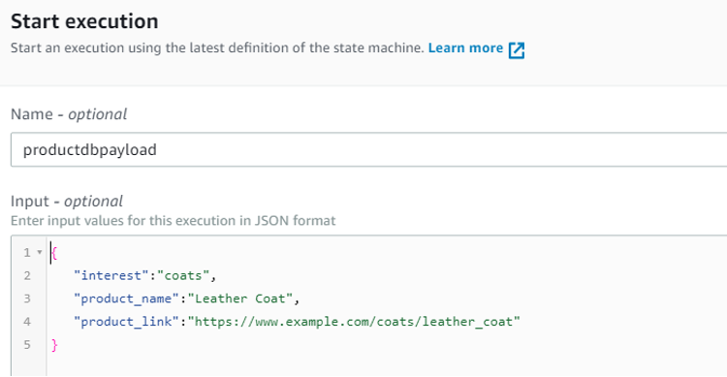Open the Learn more link

(465, 48)
